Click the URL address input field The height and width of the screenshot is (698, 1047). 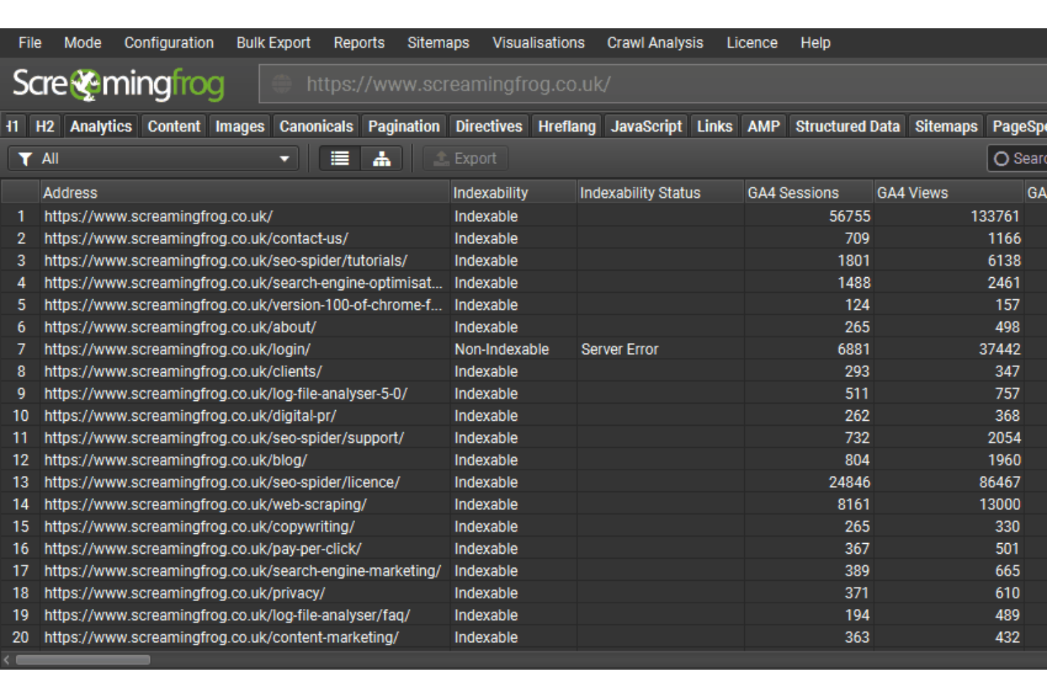[495, 83]
